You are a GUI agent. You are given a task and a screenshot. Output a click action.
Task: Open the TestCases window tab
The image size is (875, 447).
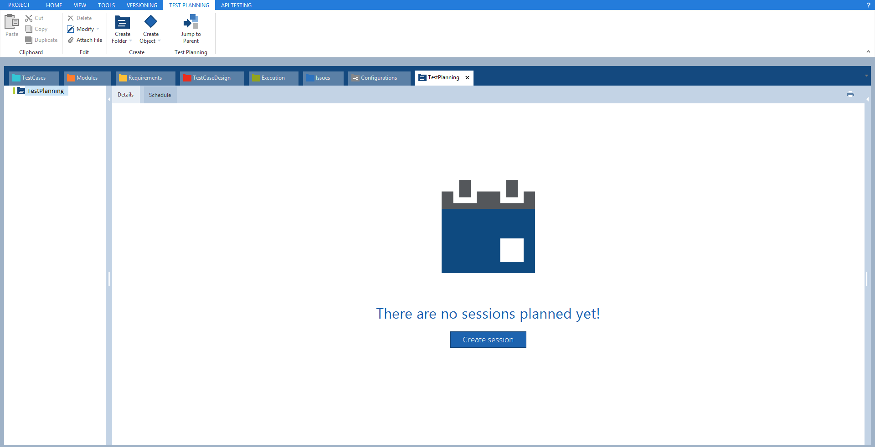coord(34,78)
